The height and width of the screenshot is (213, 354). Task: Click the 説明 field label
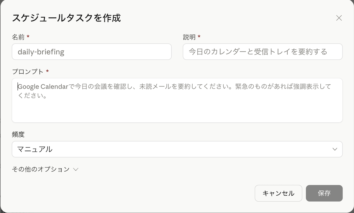click(189, 37)
